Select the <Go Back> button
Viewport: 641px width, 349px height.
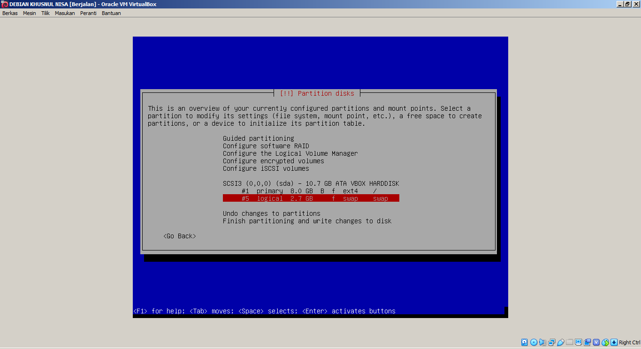(180, 236)
